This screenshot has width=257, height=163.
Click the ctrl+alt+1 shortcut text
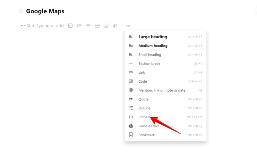click(x=195, y=37)
